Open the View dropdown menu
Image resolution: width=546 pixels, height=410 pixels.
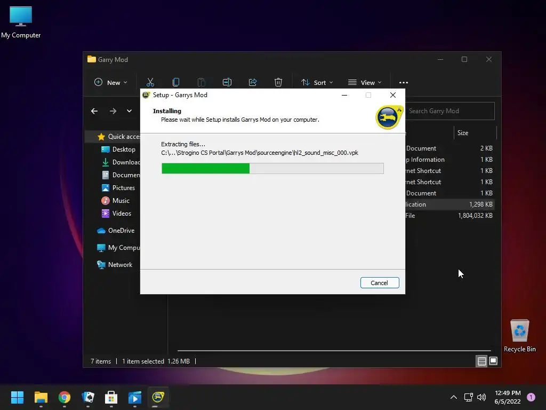(x=365, y=83)
